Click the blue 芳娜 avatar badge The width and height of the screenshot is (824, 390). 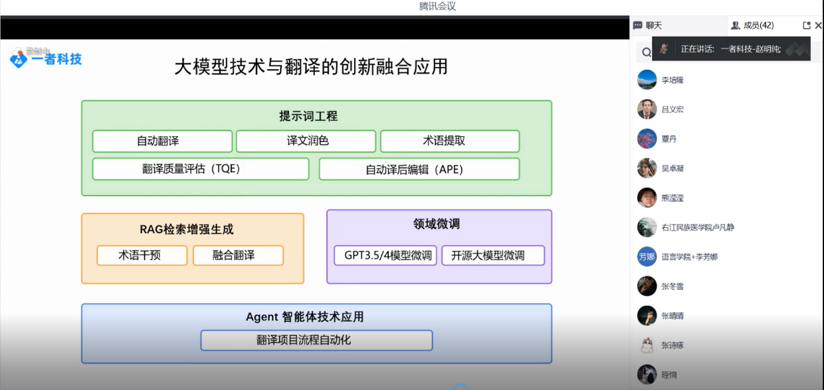click(647, 256)
